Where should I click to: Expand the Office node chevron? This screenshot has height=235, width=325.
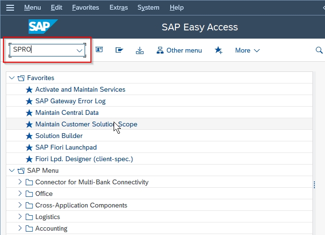point(20,194)
